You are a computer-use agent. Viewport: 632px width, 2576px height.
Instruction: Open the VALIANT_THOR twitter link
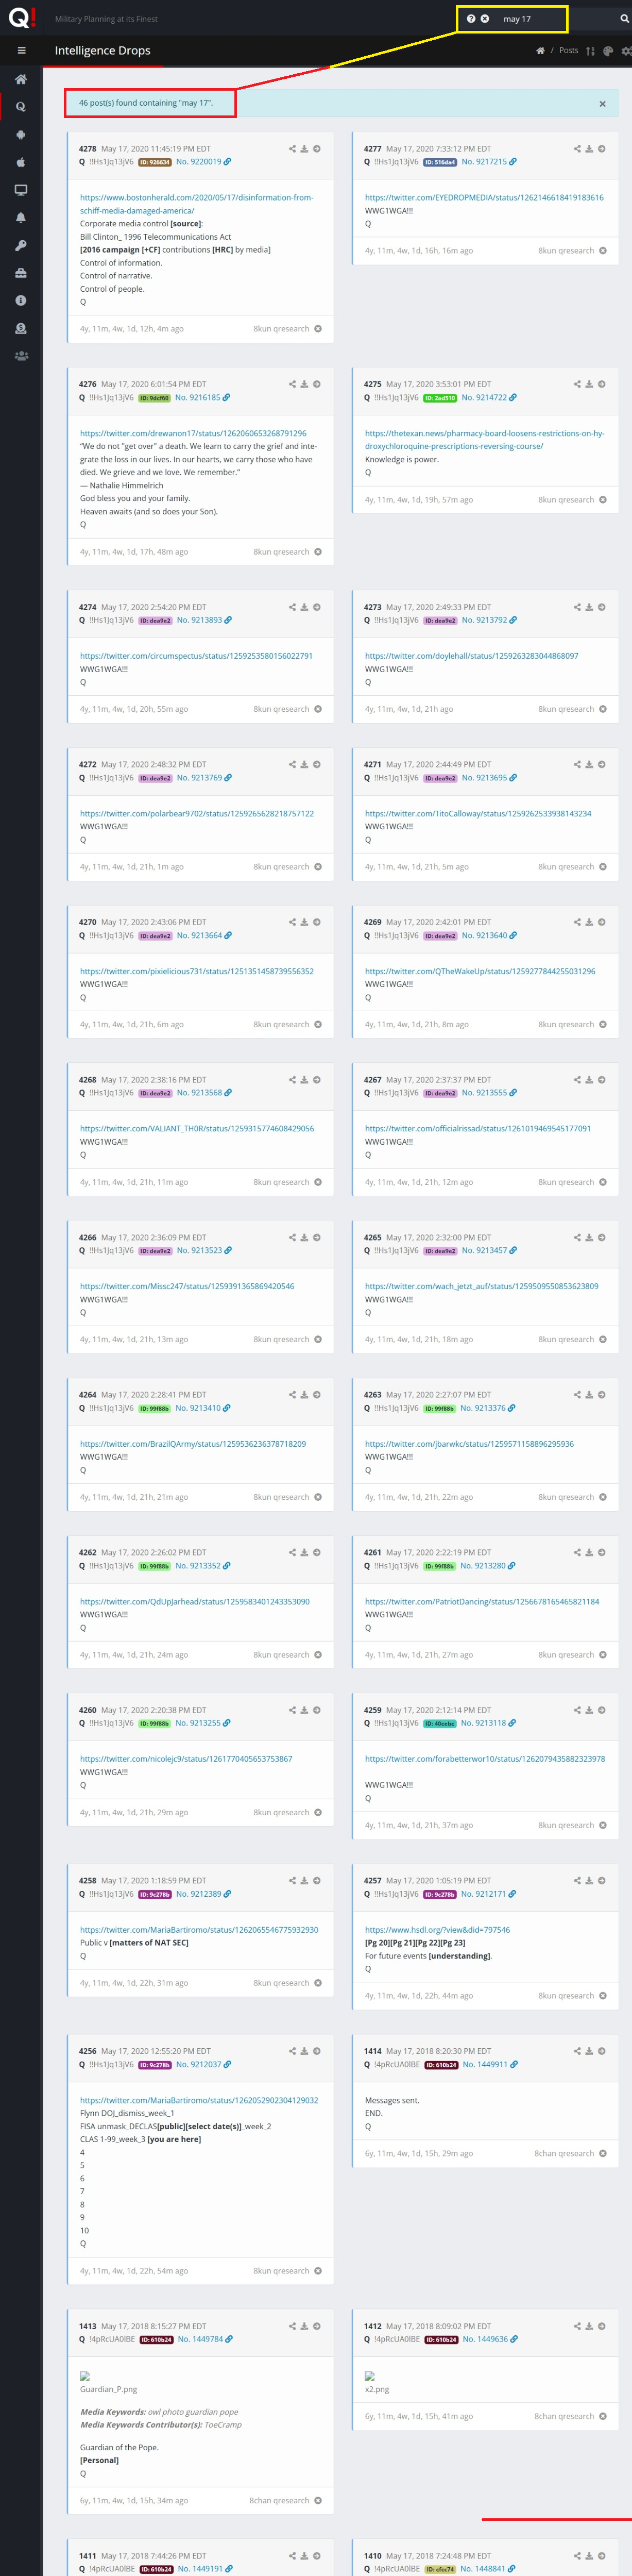coord(197,1129)
